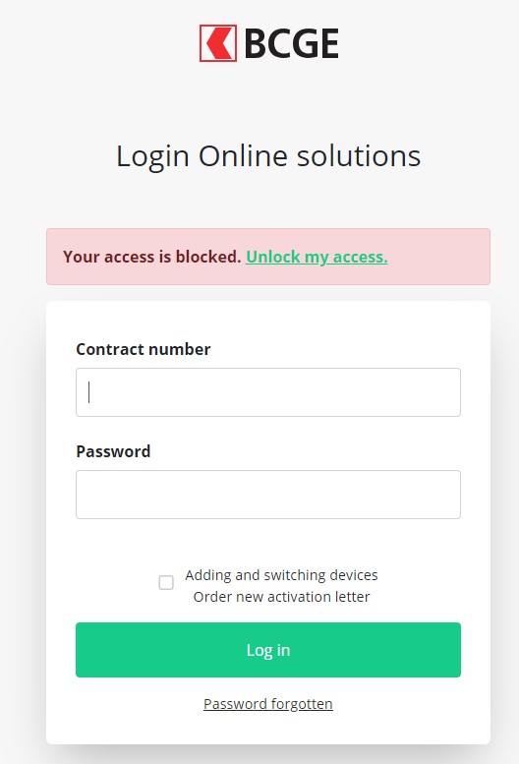Click the 'Contract number' field label

(x=144, y=349)
